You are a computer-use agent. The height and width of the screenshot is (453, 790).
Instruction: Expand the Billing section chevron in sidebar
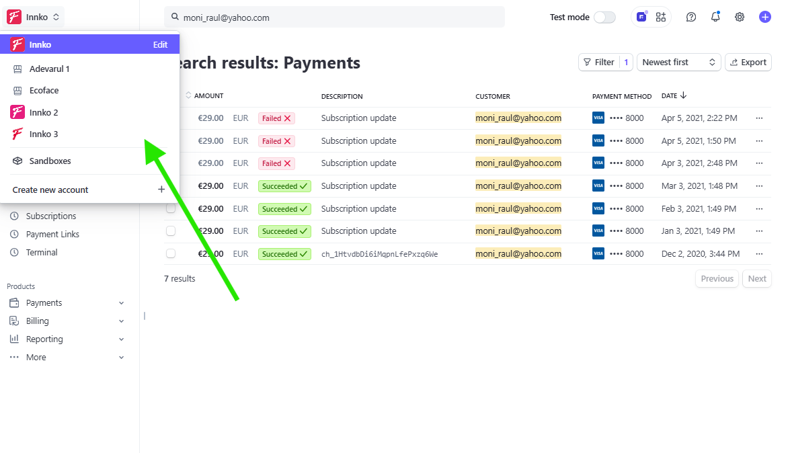(x=122, y=321)
